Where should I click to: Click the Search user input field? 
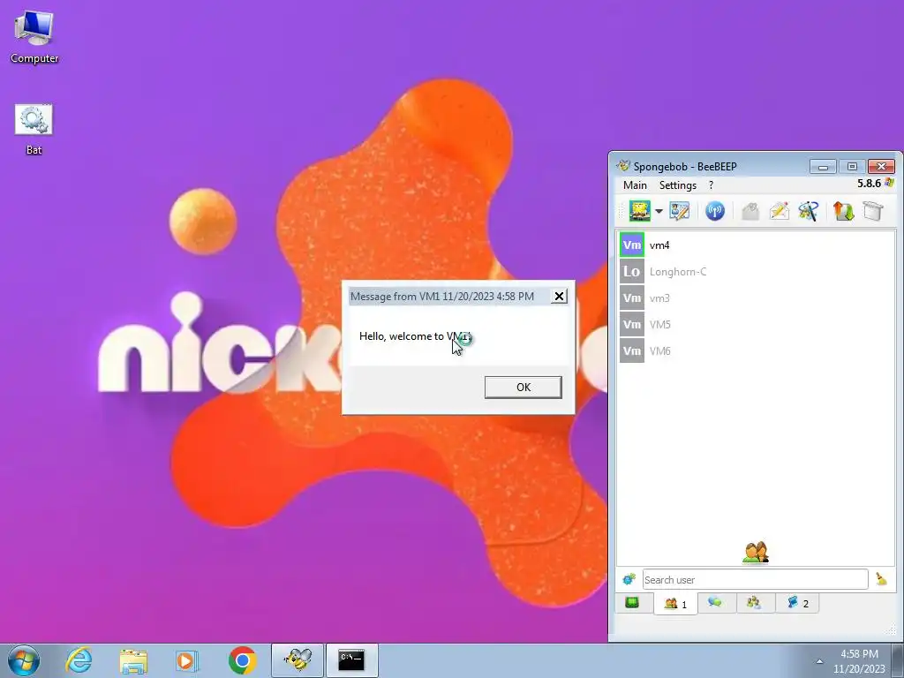(x=756, y=579)
